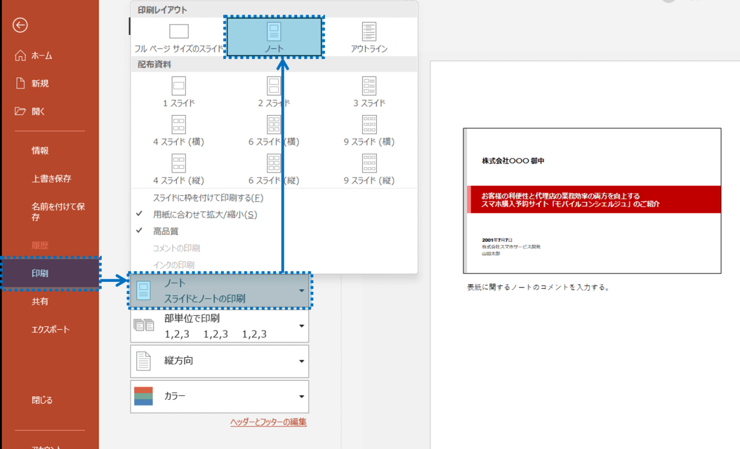Image resolution: width=740 pixels, height=449 pixels.
Task: Choose the 4 スライド (縦) handout icon
Action: pos(179,163)
